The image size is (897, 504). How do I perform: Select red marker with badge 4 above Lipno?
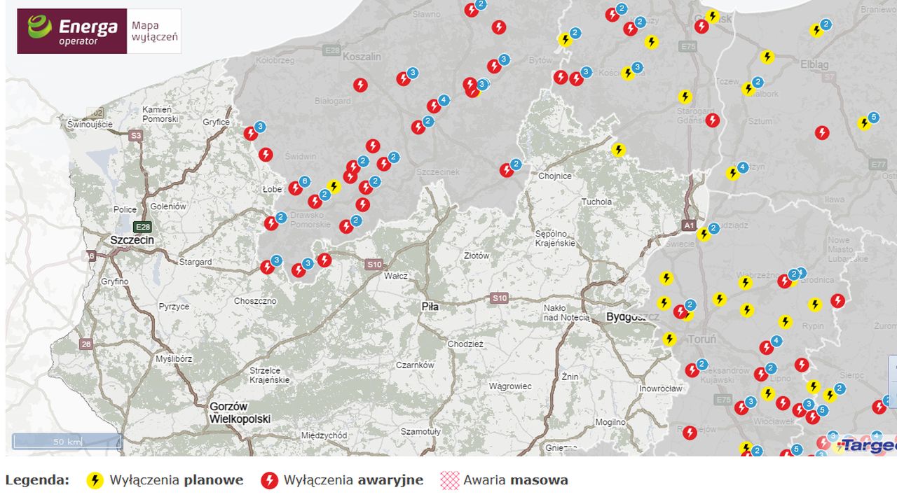(x=767, y=347)
